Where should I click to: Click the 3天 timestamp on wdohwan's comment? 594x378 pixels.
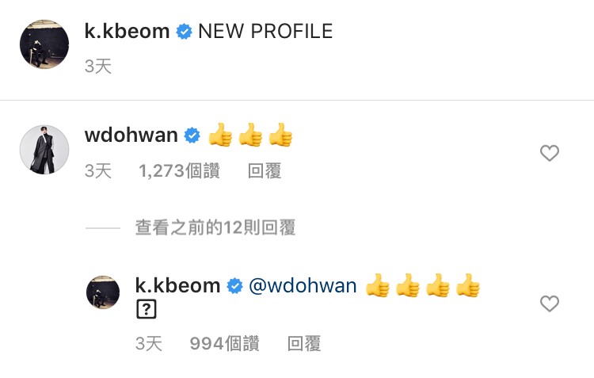pos(97,170)
